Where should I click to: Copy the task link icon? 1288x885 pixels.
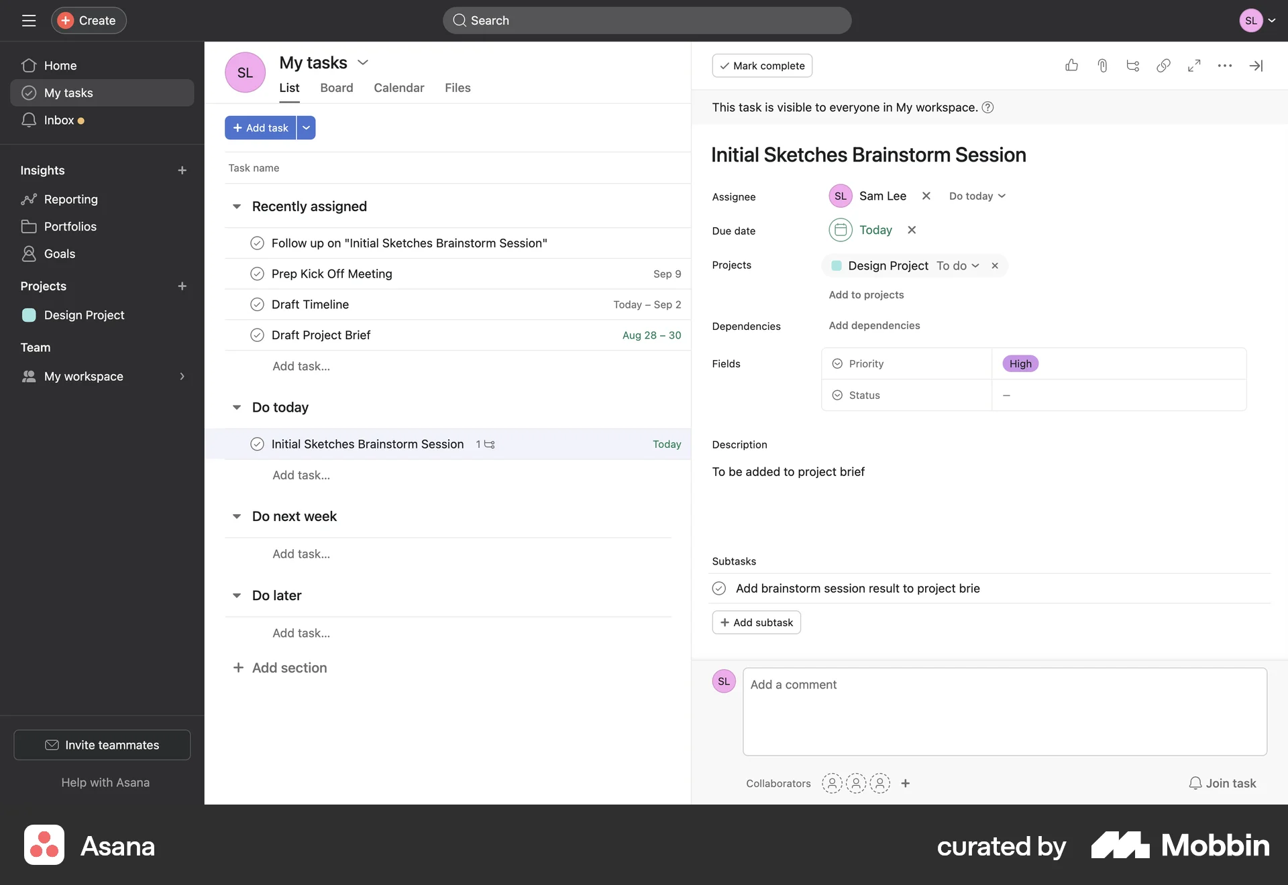[1163, 65]
